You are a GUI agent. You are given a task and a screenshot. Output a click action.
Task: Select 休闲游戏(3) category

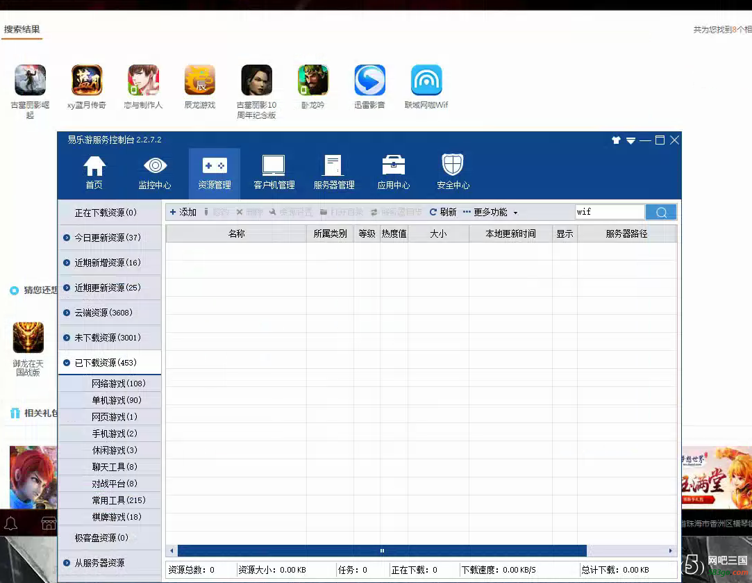(x=109, y=450)
